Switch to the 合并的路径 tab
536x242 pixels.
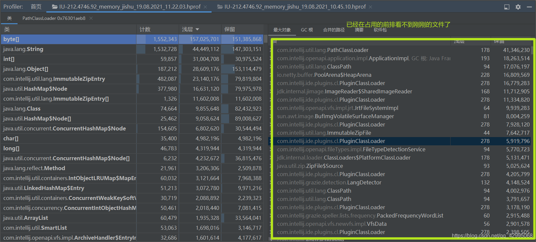[x=334, y=30]
